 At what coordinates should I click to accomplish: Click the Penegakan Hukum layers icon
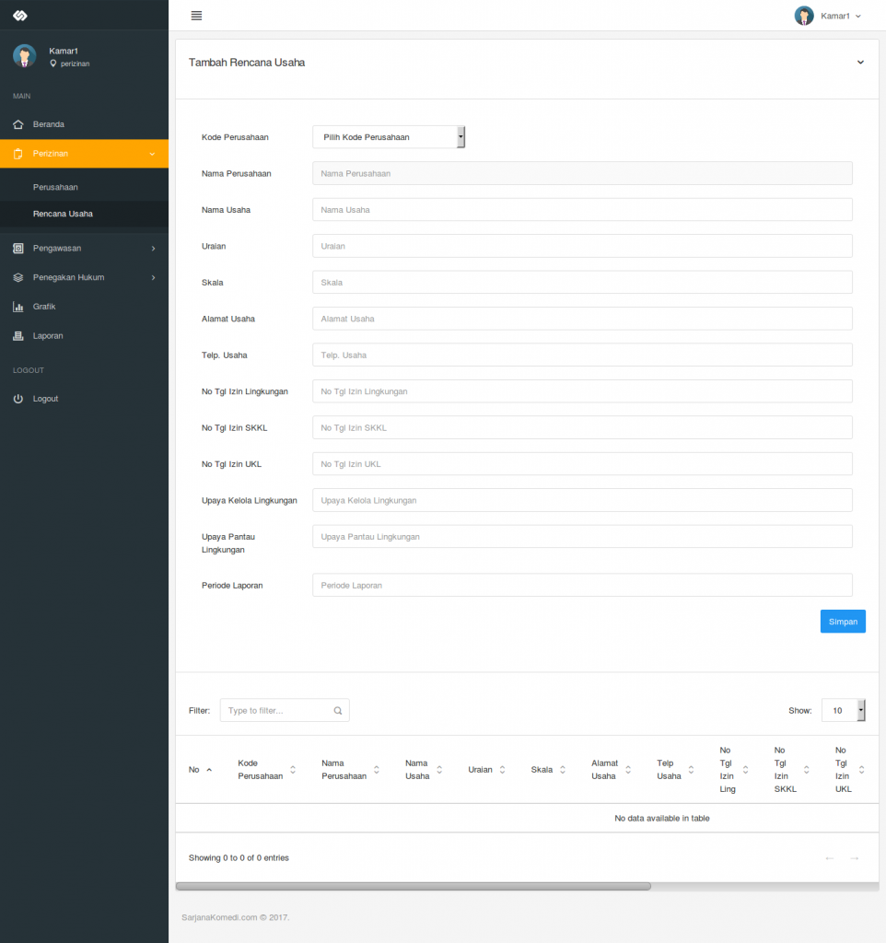point(18,277)
